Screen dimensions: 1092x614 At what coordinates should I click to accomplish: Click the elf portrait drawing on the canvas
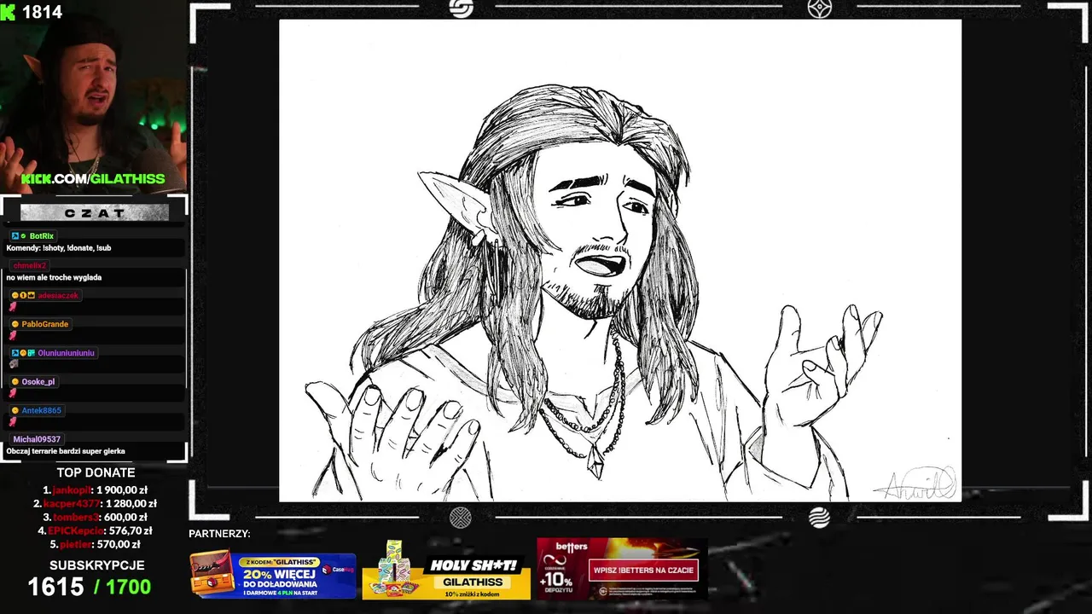pyautogui.click(x=620, y=260)
